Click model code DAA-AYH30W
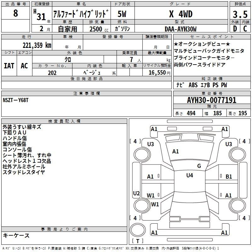Screen dimensions: 252x252 pyautogui.click(x=180, y=29)
